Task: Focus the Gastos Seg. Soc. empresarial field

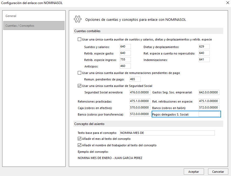Action: [209, 92]
